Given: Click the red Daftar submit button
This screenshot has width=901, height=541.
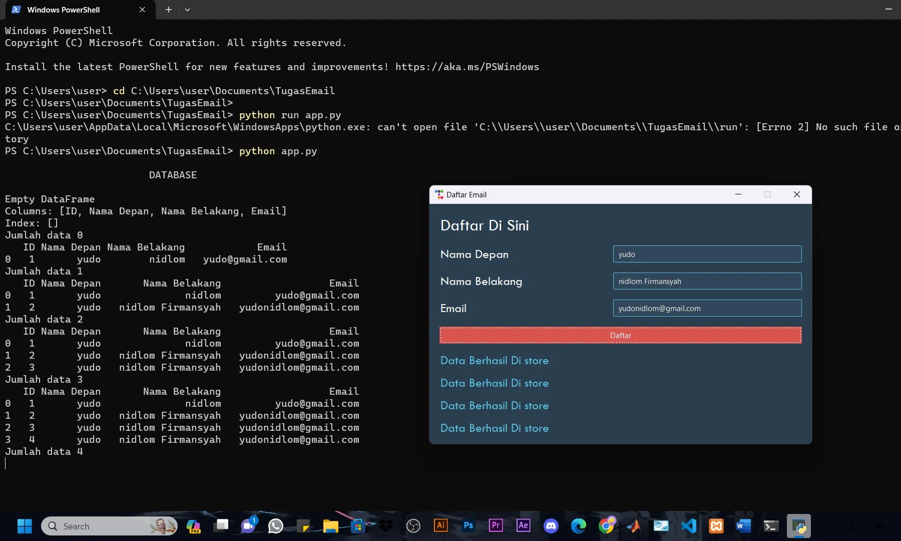Looking at the screenshot, I should (x=620, y=335).
